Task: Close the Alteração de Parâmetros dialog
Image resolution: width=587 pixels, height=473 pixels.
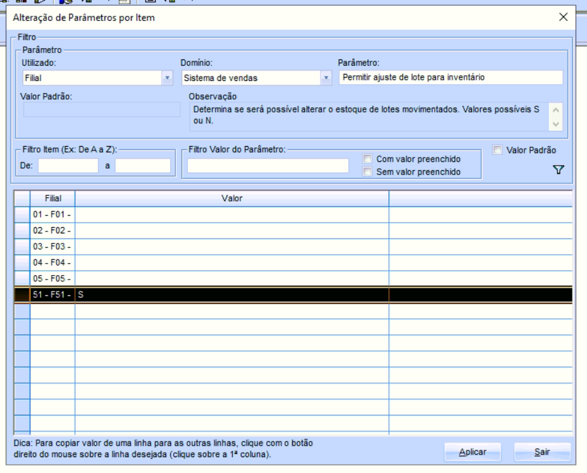Action: (563, 18)
